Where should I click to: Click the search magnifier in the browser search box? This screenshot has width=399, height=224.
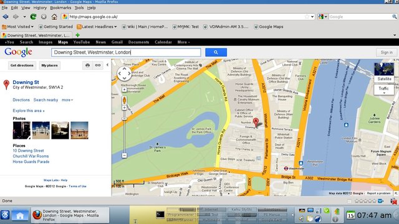coord(394,17)
